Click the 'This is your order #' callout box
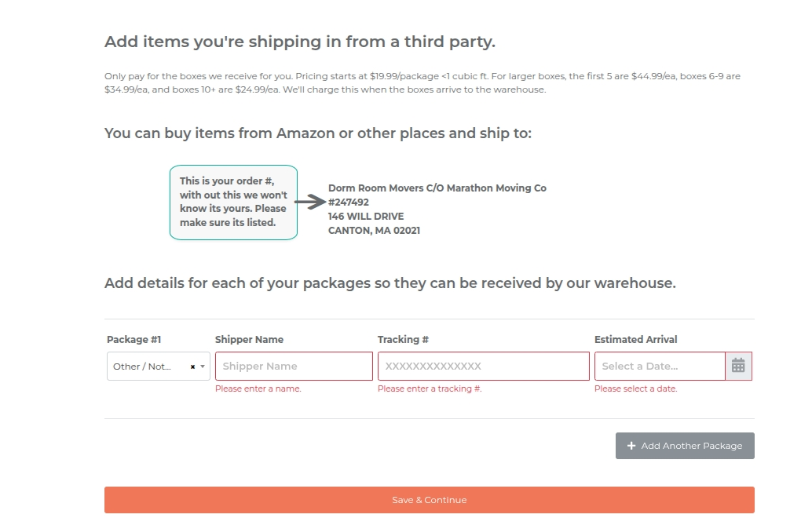Screen dimensions: 801x518 pos(233,202)
